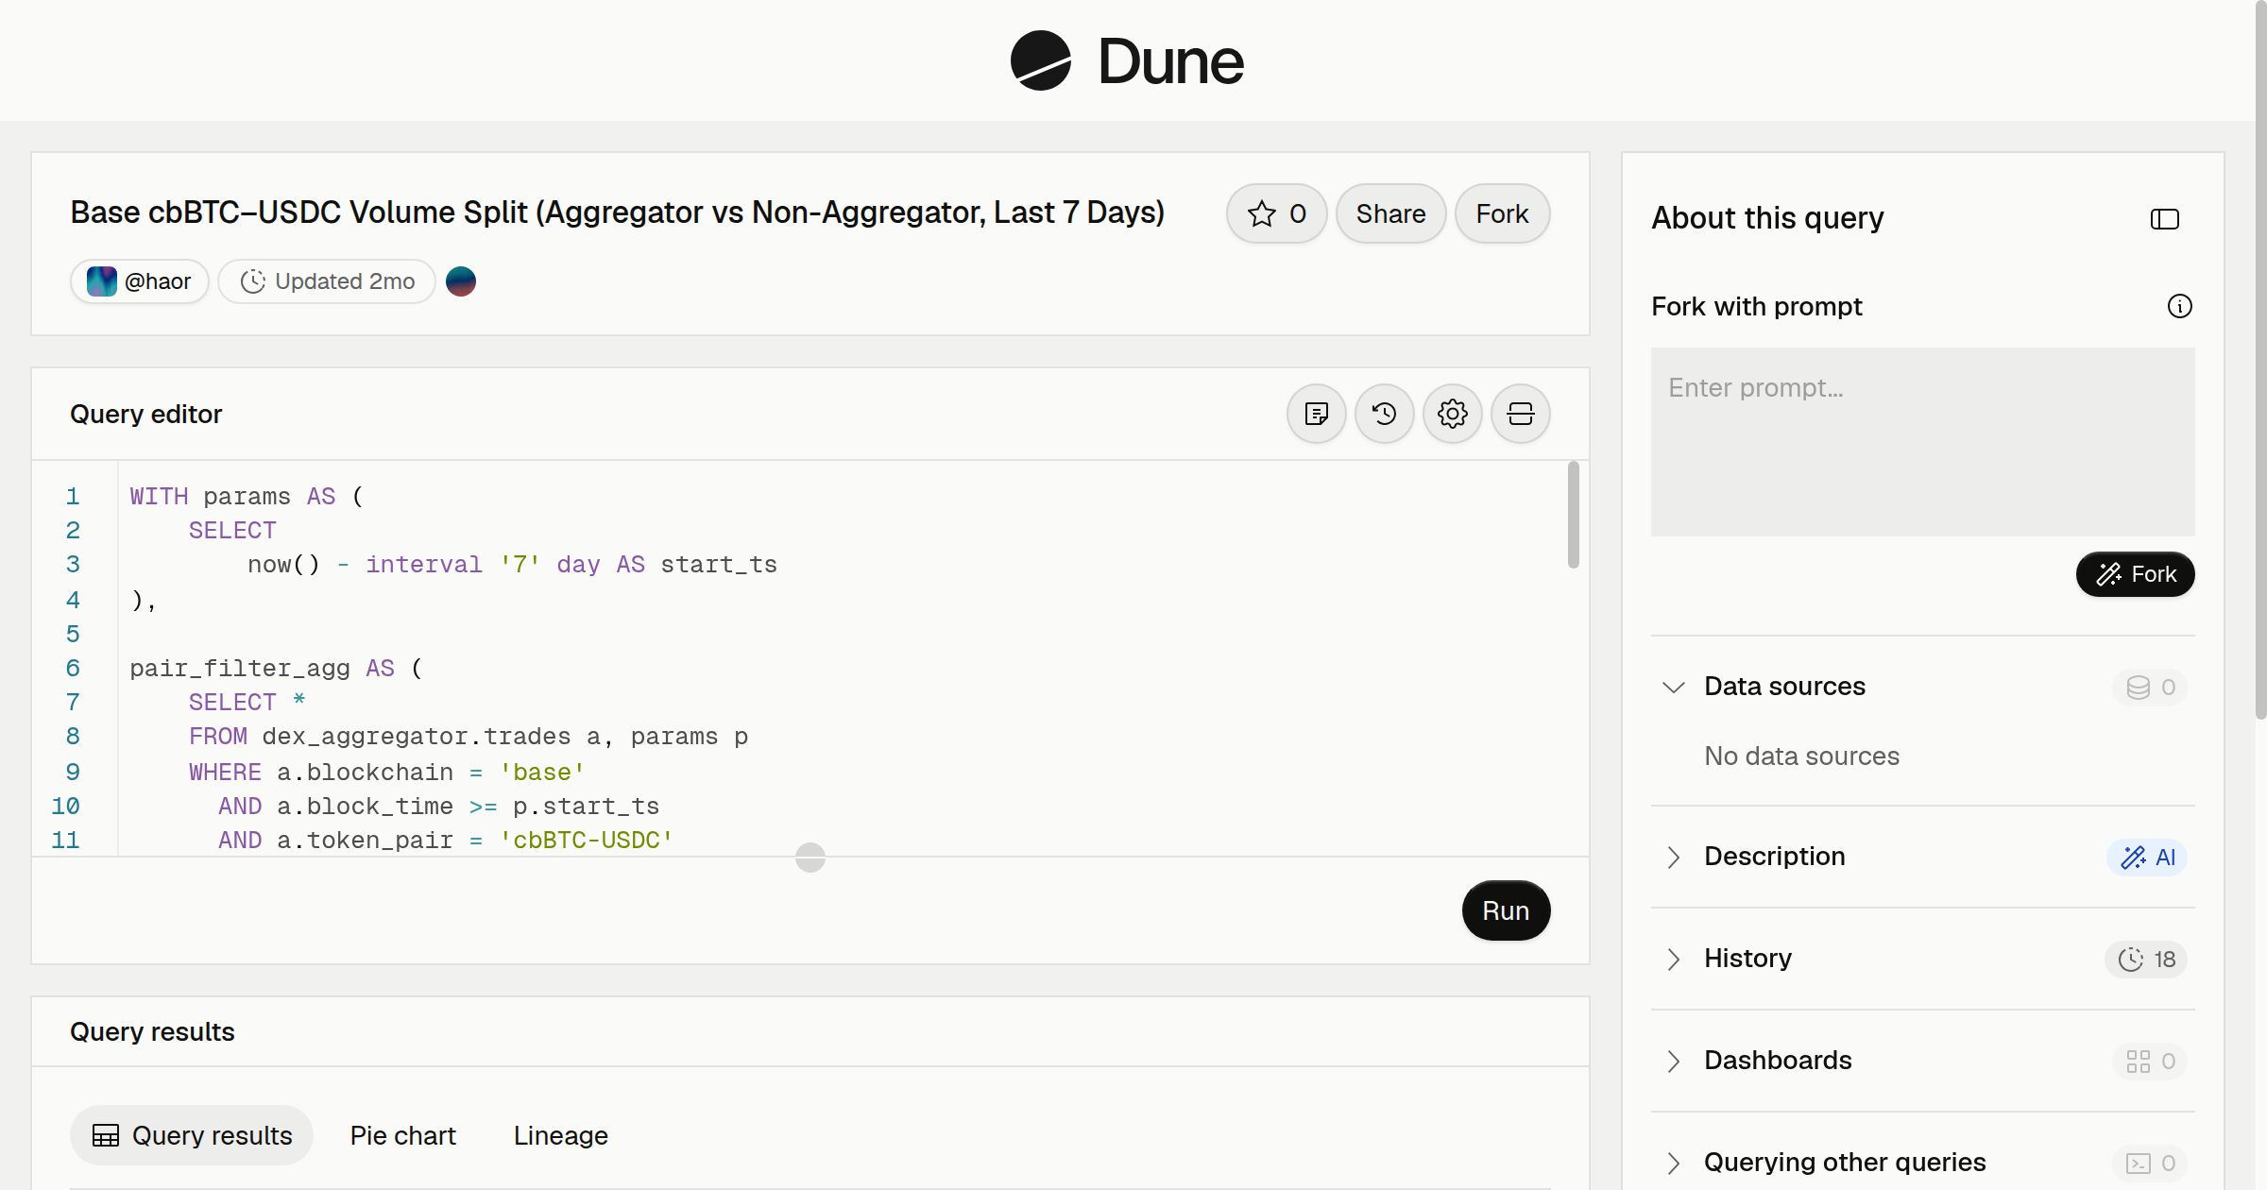Click the Enter prompt text field
Image resolution: width=2267 pixels, height=1190 pixels.
coord(1922,442)
